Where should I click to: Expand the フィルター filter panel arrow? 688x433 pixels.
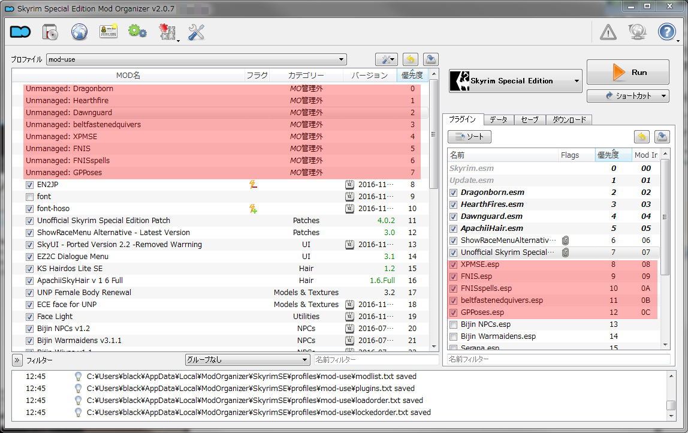pos(17,360)
